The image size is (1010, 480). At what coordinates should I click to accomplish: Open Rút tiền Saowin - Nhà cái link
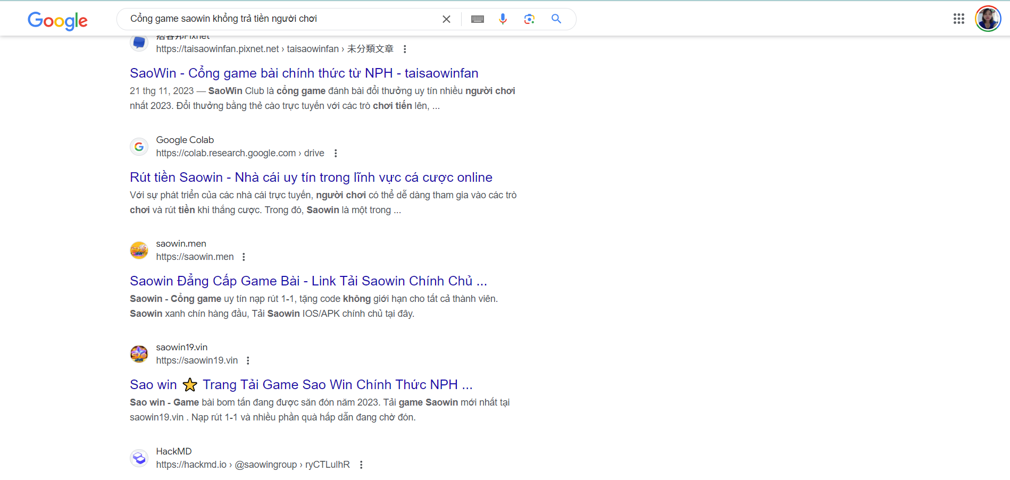tap(311, 177)
